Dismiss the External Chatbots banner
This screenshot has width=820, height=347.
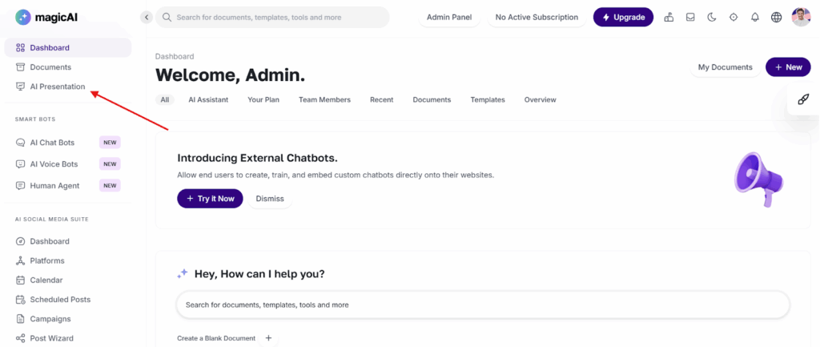pos(270,198)
